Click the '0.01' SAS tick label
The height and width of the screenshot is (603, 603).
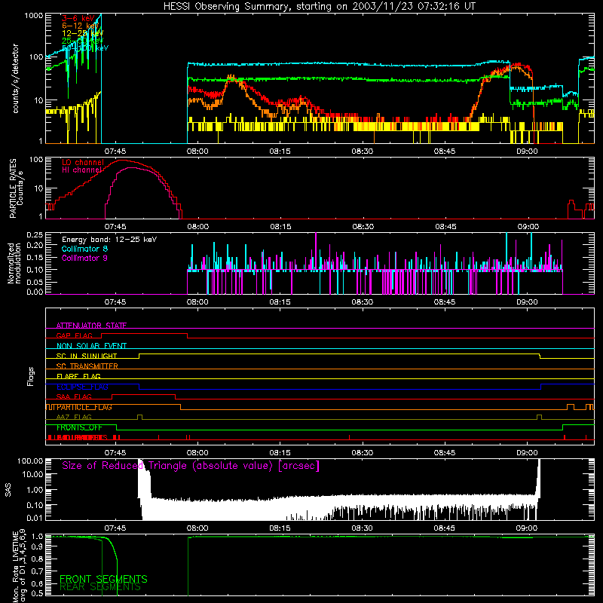(35, 518)
